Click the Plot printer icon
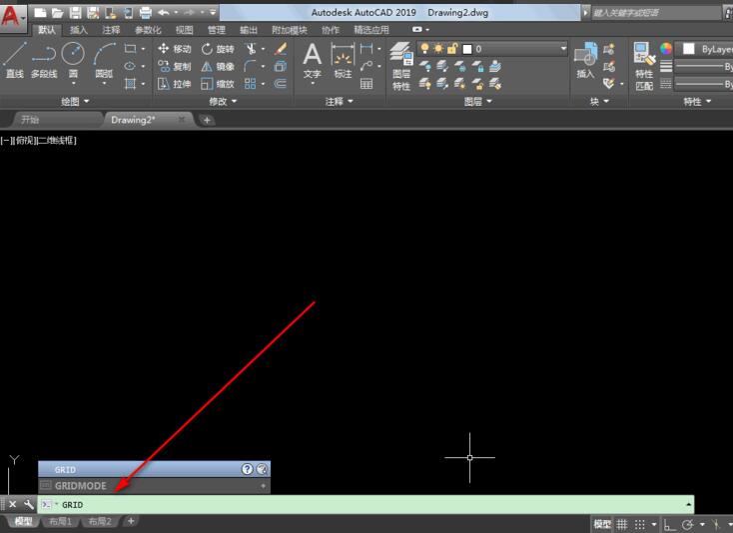Screen dimensions: 733x533 pyautogui.click(x=146, y=13)
